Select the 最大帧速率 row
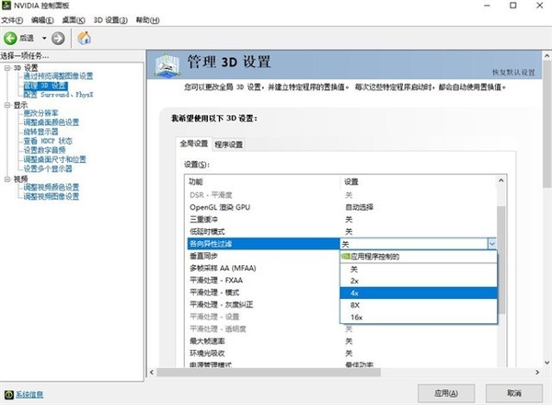This screenshot has width=552, height=405. tap(341, 341)
